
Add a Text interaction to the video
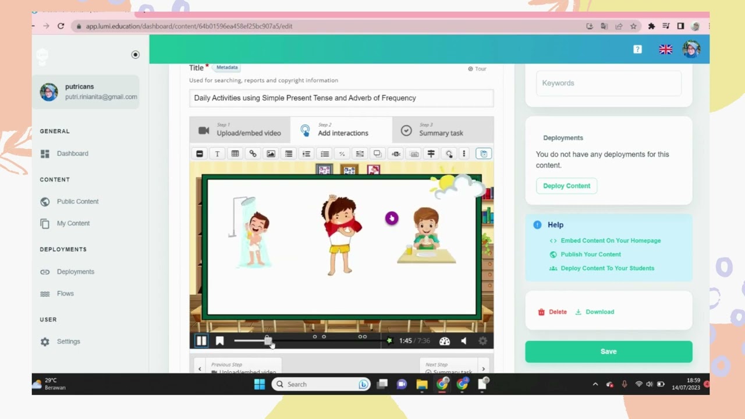pyautogui.click(x=217, y=154)
